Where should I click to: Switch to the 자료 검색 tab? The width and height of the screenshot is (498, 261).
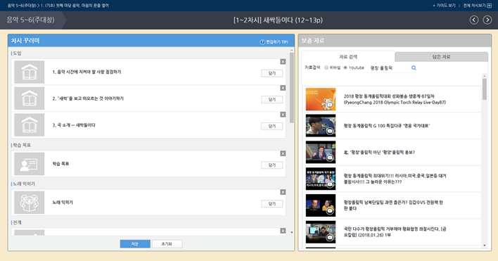pos(348,56)
